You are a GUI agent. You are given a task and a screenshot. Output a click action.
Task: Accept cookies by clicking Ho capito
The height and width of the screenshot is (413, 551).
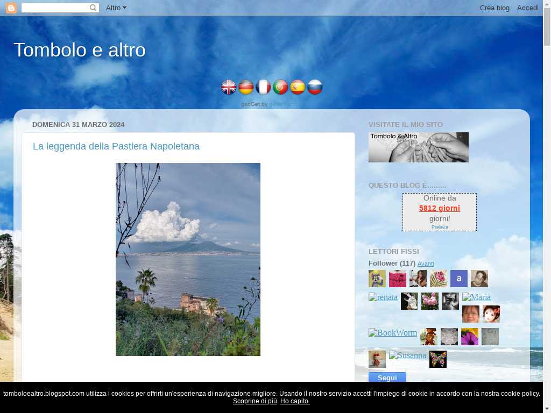click(x=295, y=401)
